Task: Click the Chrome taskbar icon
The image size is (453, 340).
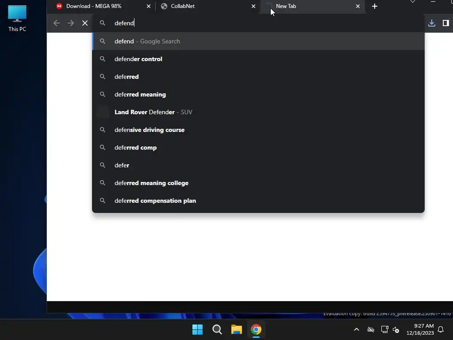Action: (256, 329)
